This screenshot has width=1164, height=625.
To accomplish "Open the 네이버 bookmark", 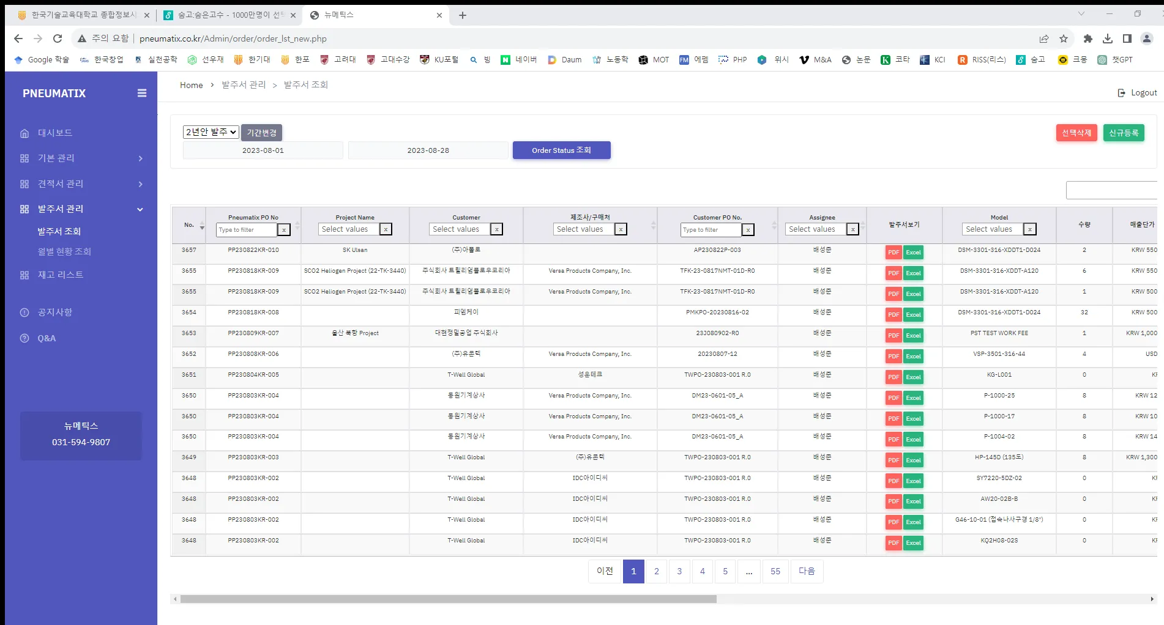I will pos(519,59).
